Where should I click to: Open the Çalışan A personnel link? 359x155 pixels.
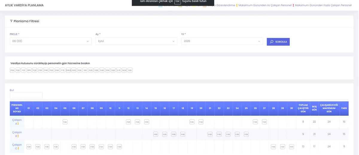coord(17,122)
